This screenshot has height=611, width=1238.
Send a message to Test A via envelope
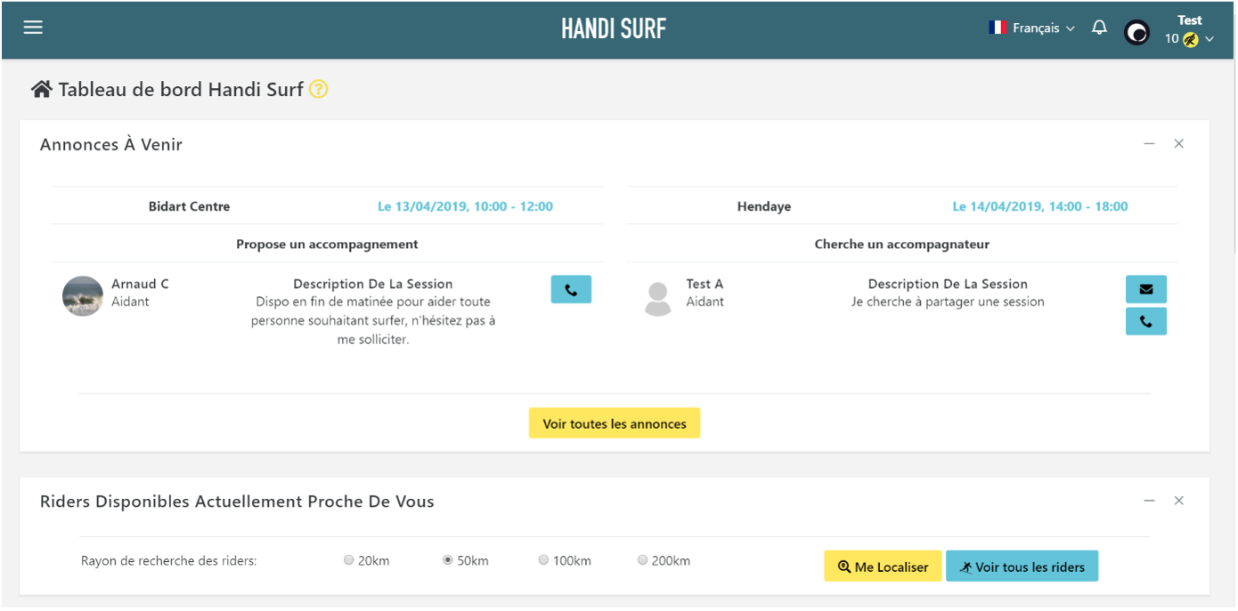(x=1145, y=289)
